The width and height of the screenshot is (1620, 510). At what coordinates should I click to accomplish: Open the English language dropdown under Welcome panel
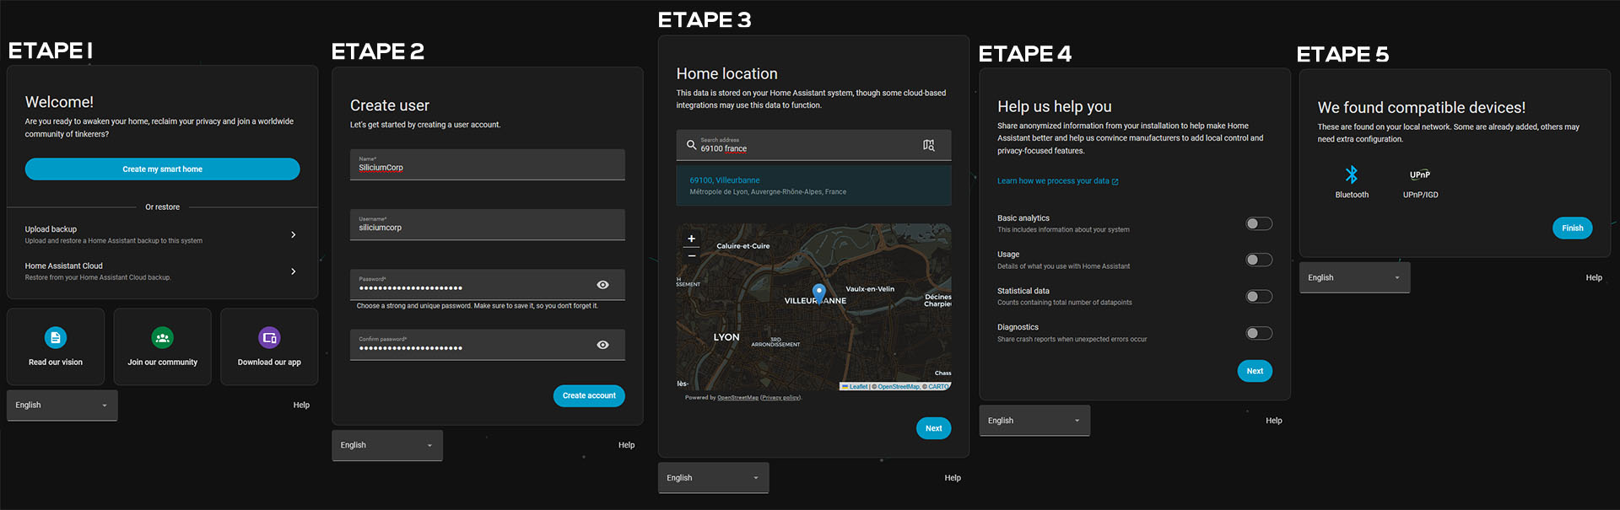pyautogui.click(x=62, y=405)
